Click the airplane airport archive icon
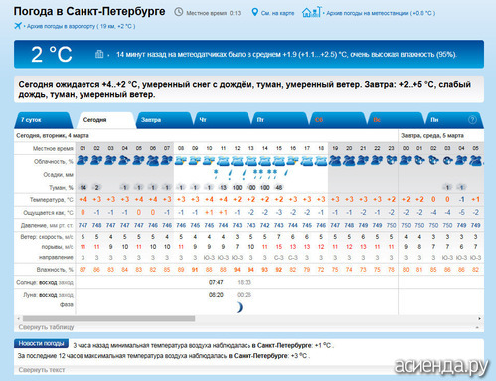The width and height of the screenshot is (496, 381). 18,26
